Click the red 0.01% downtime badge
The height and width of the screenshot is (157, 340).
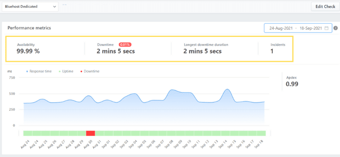pos(125,45)
